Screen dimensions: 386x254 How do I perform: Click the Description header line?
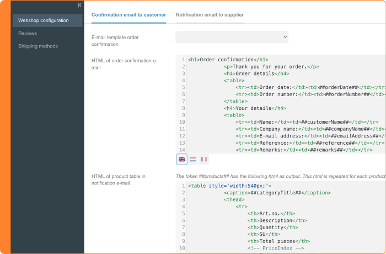point(277,220)
